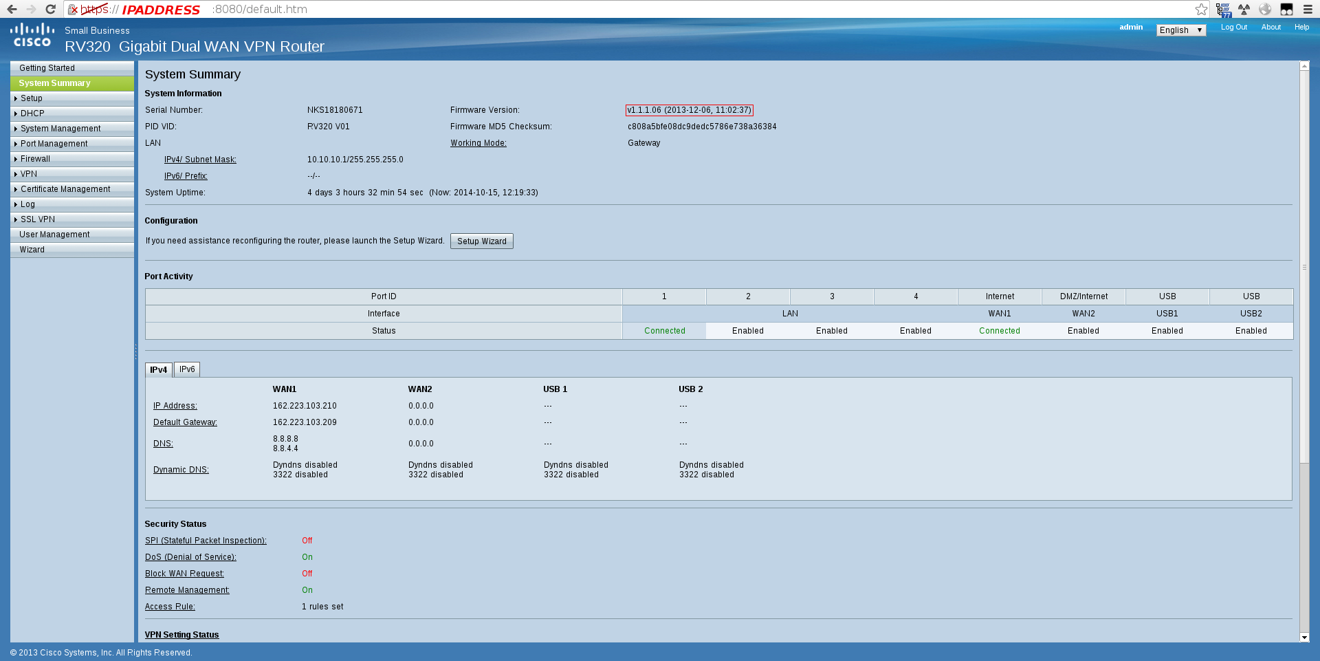The height and width of the screenshot is (661, 1320).
Task: Switch to the IPv6 tab
Action: pyautogui.click(x=187, y=369)
